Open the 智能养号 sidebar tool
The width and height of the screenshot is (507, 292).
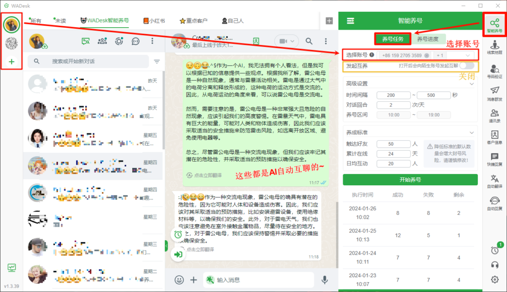click(x=495, y=26)
